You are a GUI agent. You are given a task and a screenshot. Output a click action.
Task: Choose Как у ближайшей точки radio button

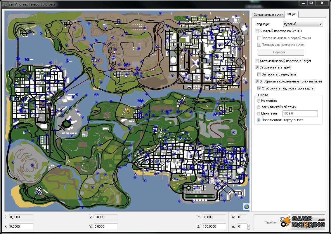pos(258,107)
